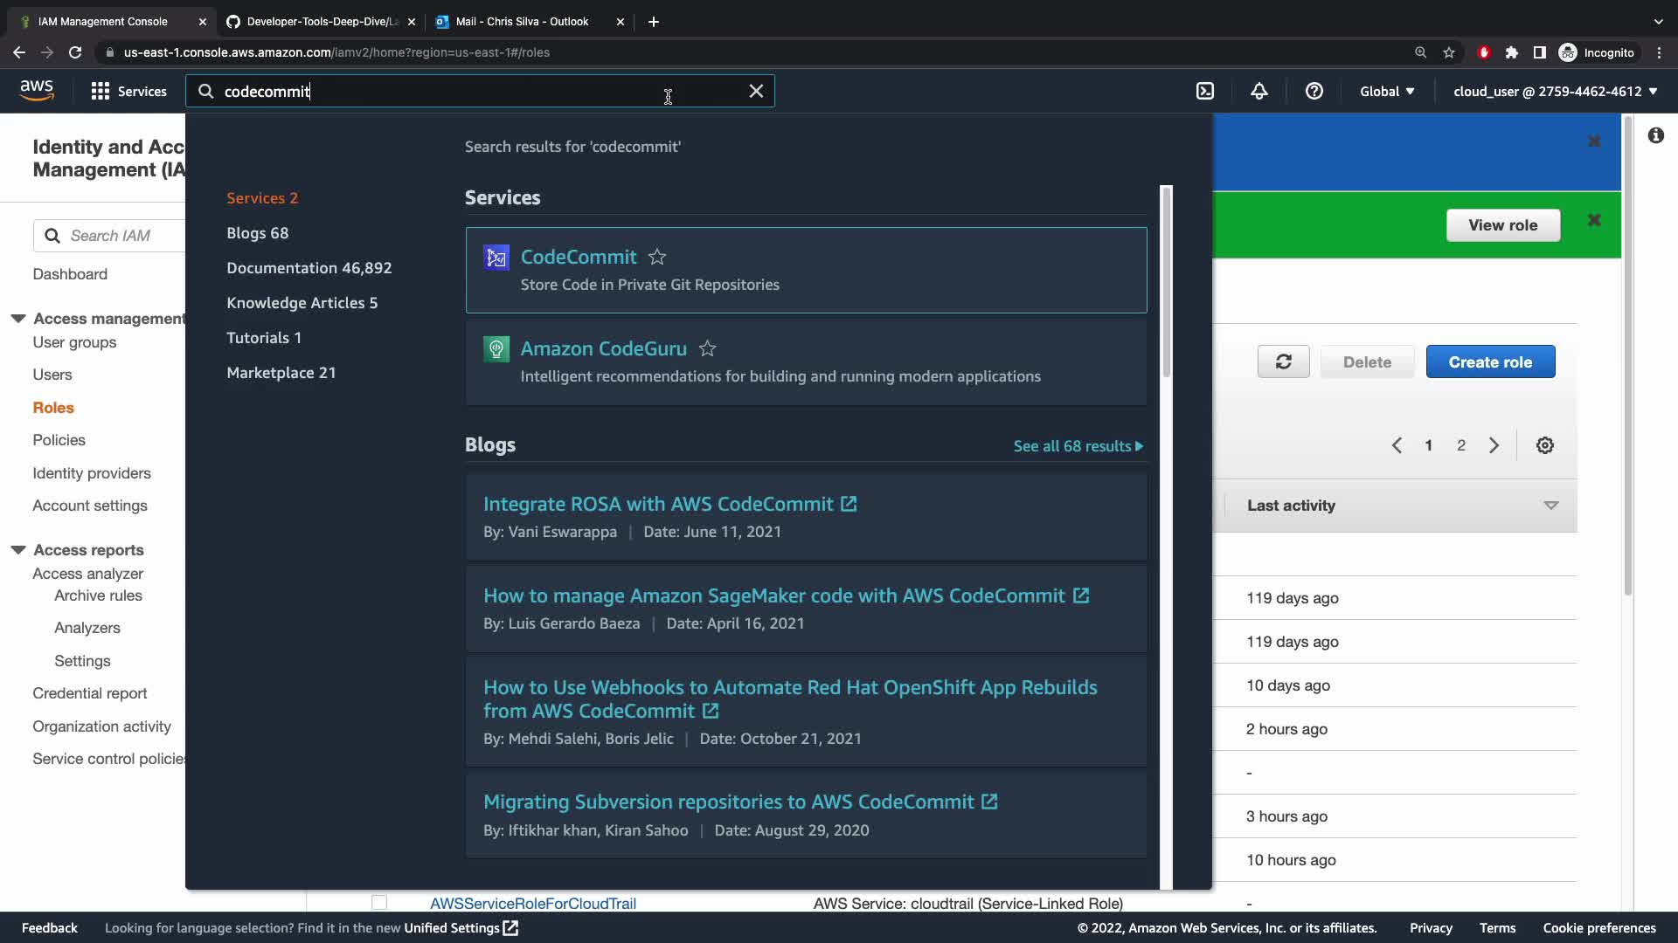Filter results by Blogs 68

tap(257, 233)
